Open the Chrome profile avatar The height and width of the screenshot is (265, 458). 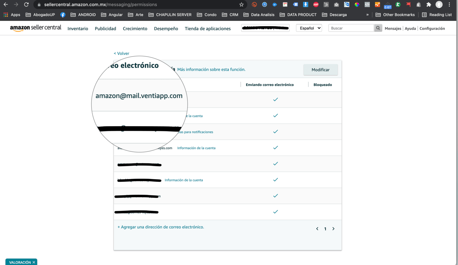pos(439,5)
